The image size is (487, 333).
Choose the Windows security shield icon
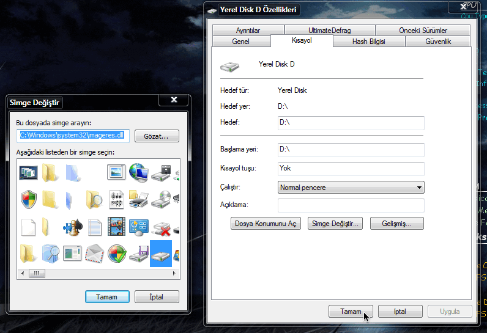point(28,200)
